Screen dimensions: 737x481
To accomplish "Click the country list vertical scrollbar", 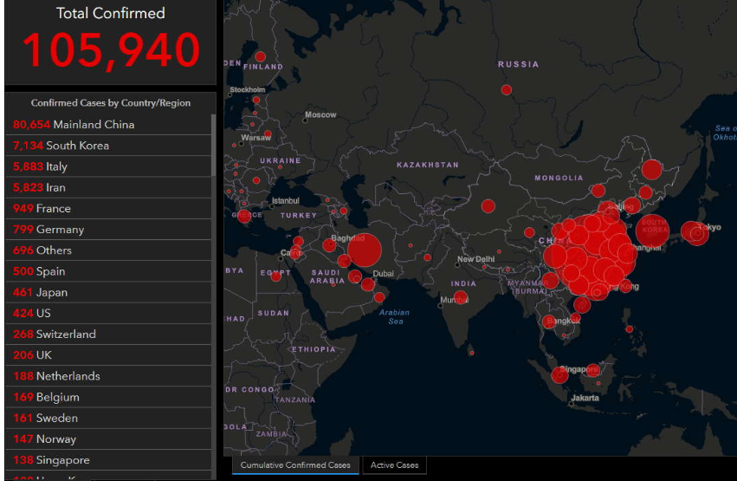I will click(x=214, y=145).
